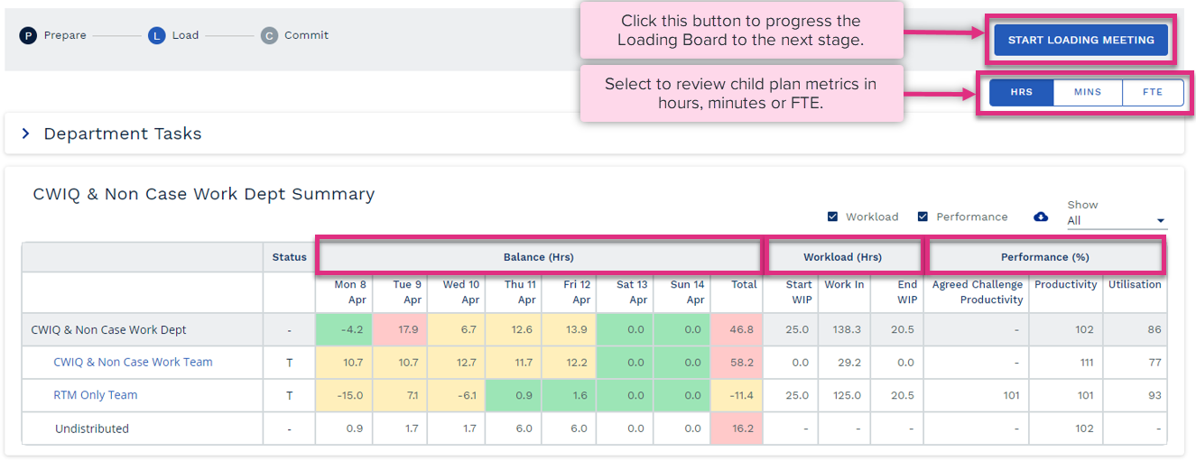Click the Load stage circle icon

click(157, 36)
